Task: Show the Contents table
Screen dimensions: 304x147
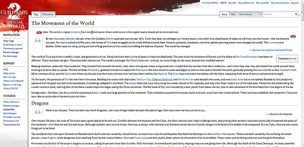Action: click(293, 58)
